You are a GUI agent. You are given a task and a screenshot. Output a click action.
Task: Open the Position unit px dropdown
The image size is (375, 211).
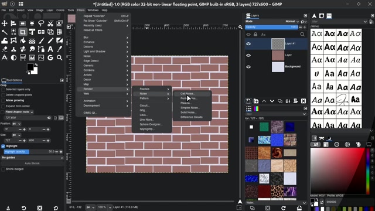point(16,124)
